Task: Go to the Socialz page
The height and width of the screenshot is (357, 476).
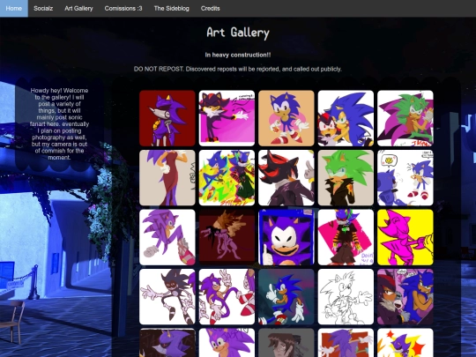Action: [x=43, y=9]
